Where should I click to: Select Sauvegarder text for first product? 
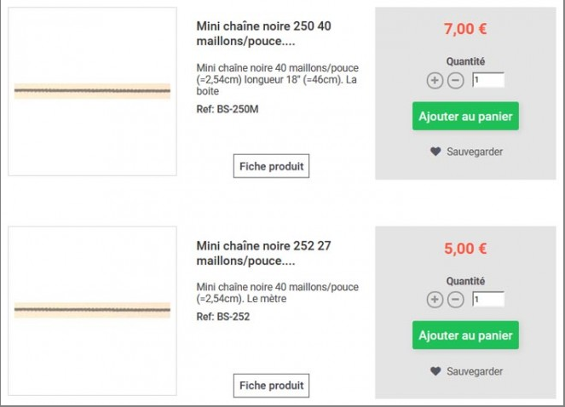[475, 152]
